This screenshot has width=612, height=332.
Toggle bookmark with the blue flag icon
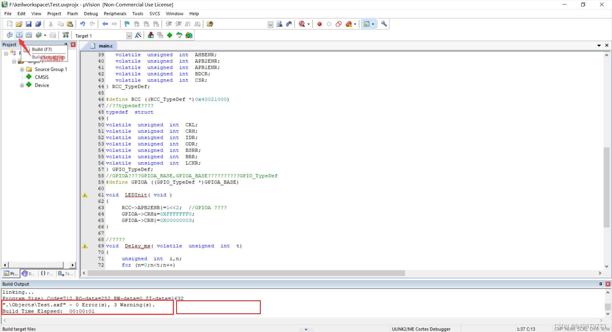[x=127, y=24]
